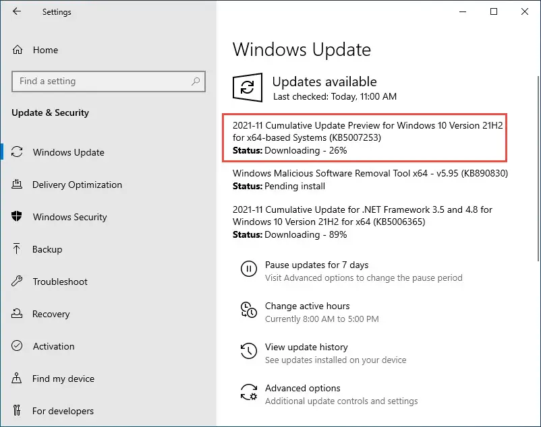Click Pause updates for 7 days

(x=316, y=265)
